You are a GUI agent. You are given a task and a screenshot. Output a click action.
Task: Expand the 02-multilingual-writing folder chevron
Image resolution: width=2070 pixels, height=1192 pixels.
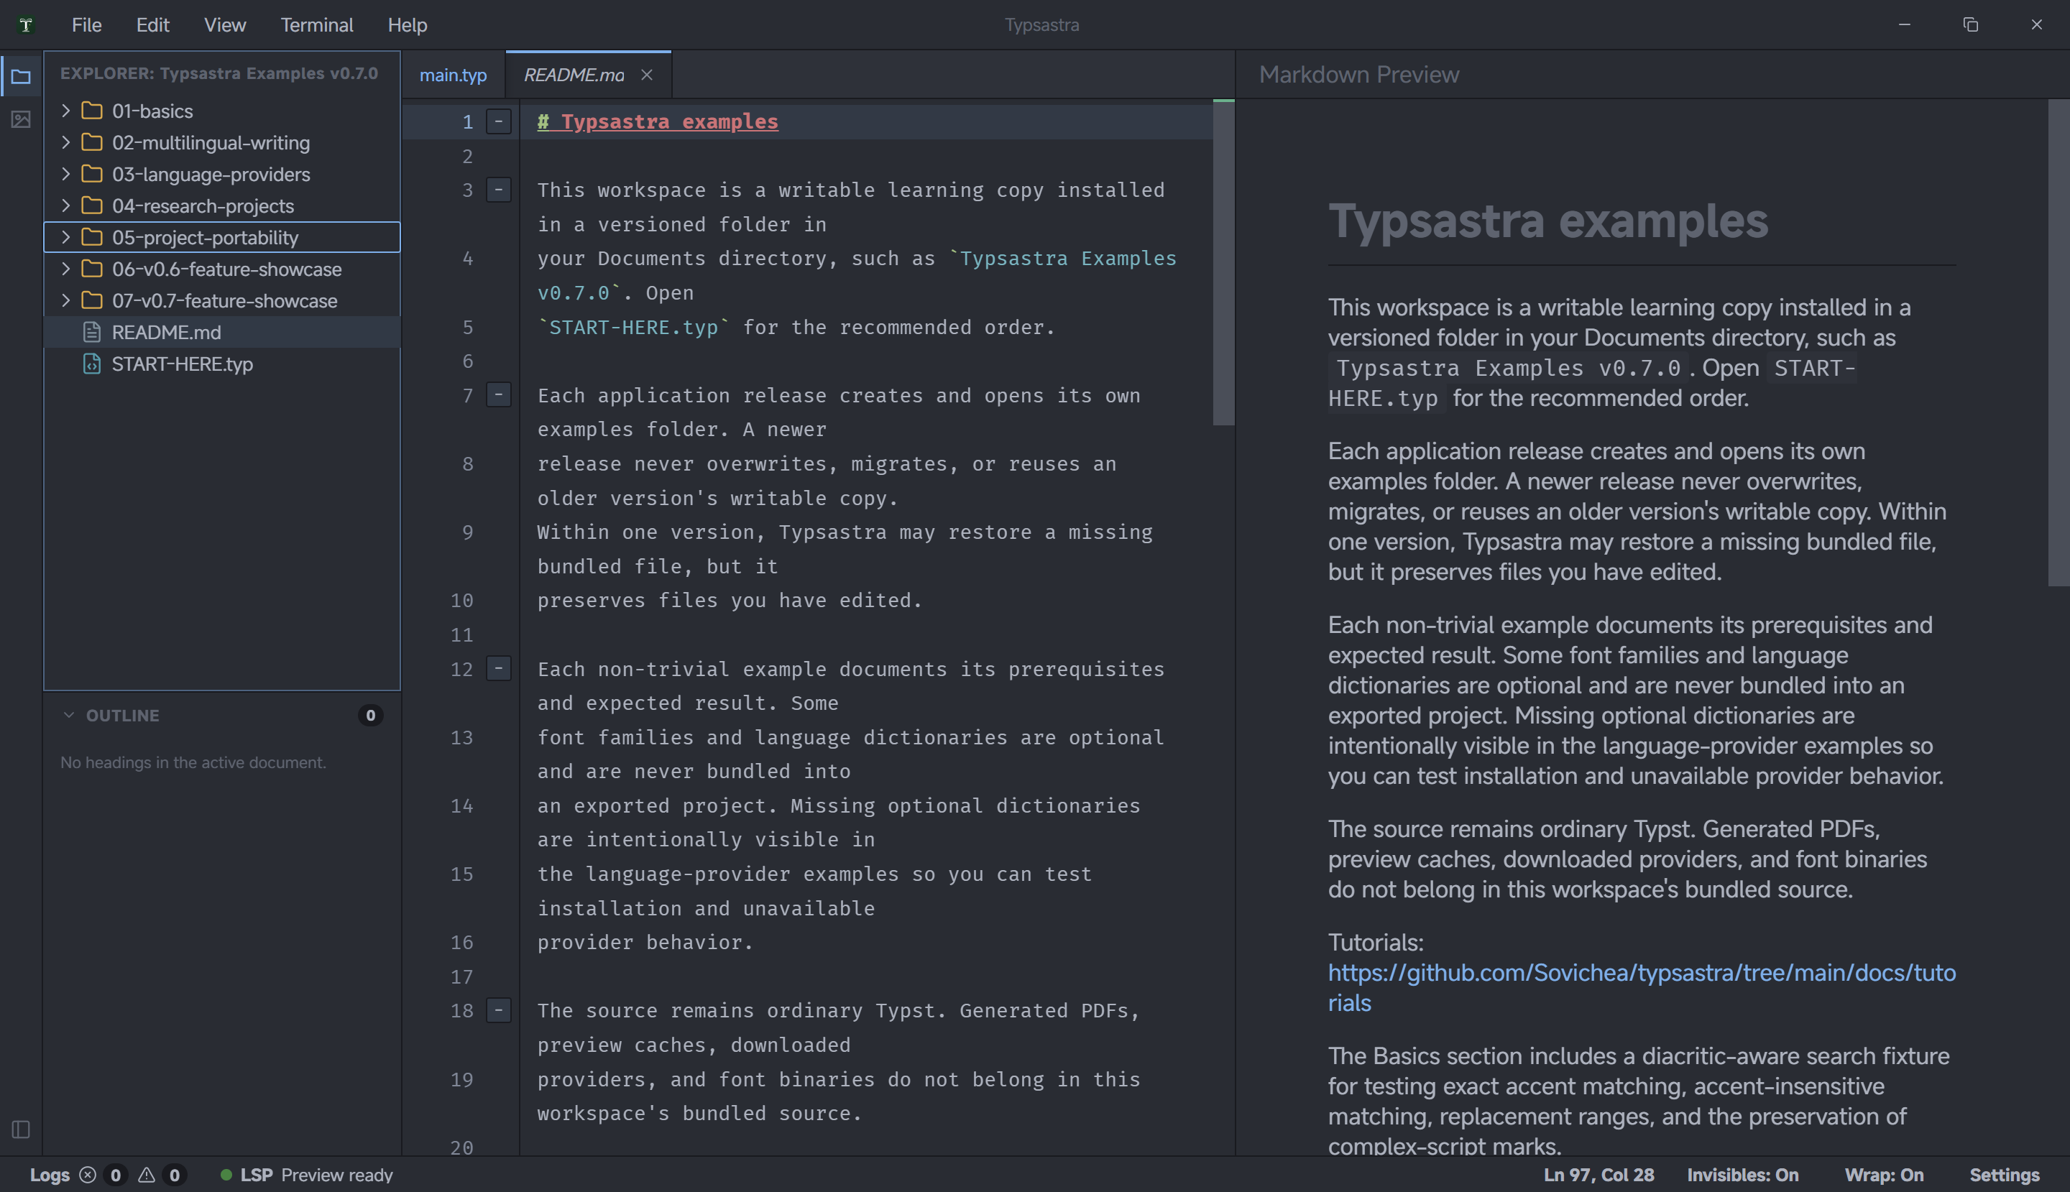click(x=66, y=142)
